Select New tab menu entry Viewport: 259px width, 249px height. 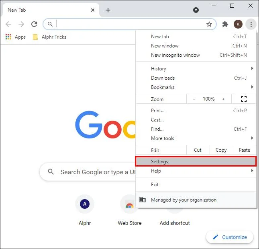click(x=196, y=36)
